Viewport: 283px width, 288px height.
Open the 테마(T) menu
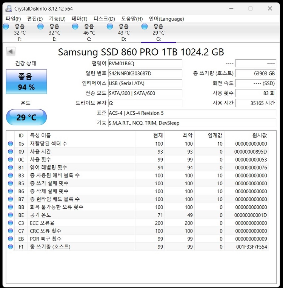(x=79, y=19)
